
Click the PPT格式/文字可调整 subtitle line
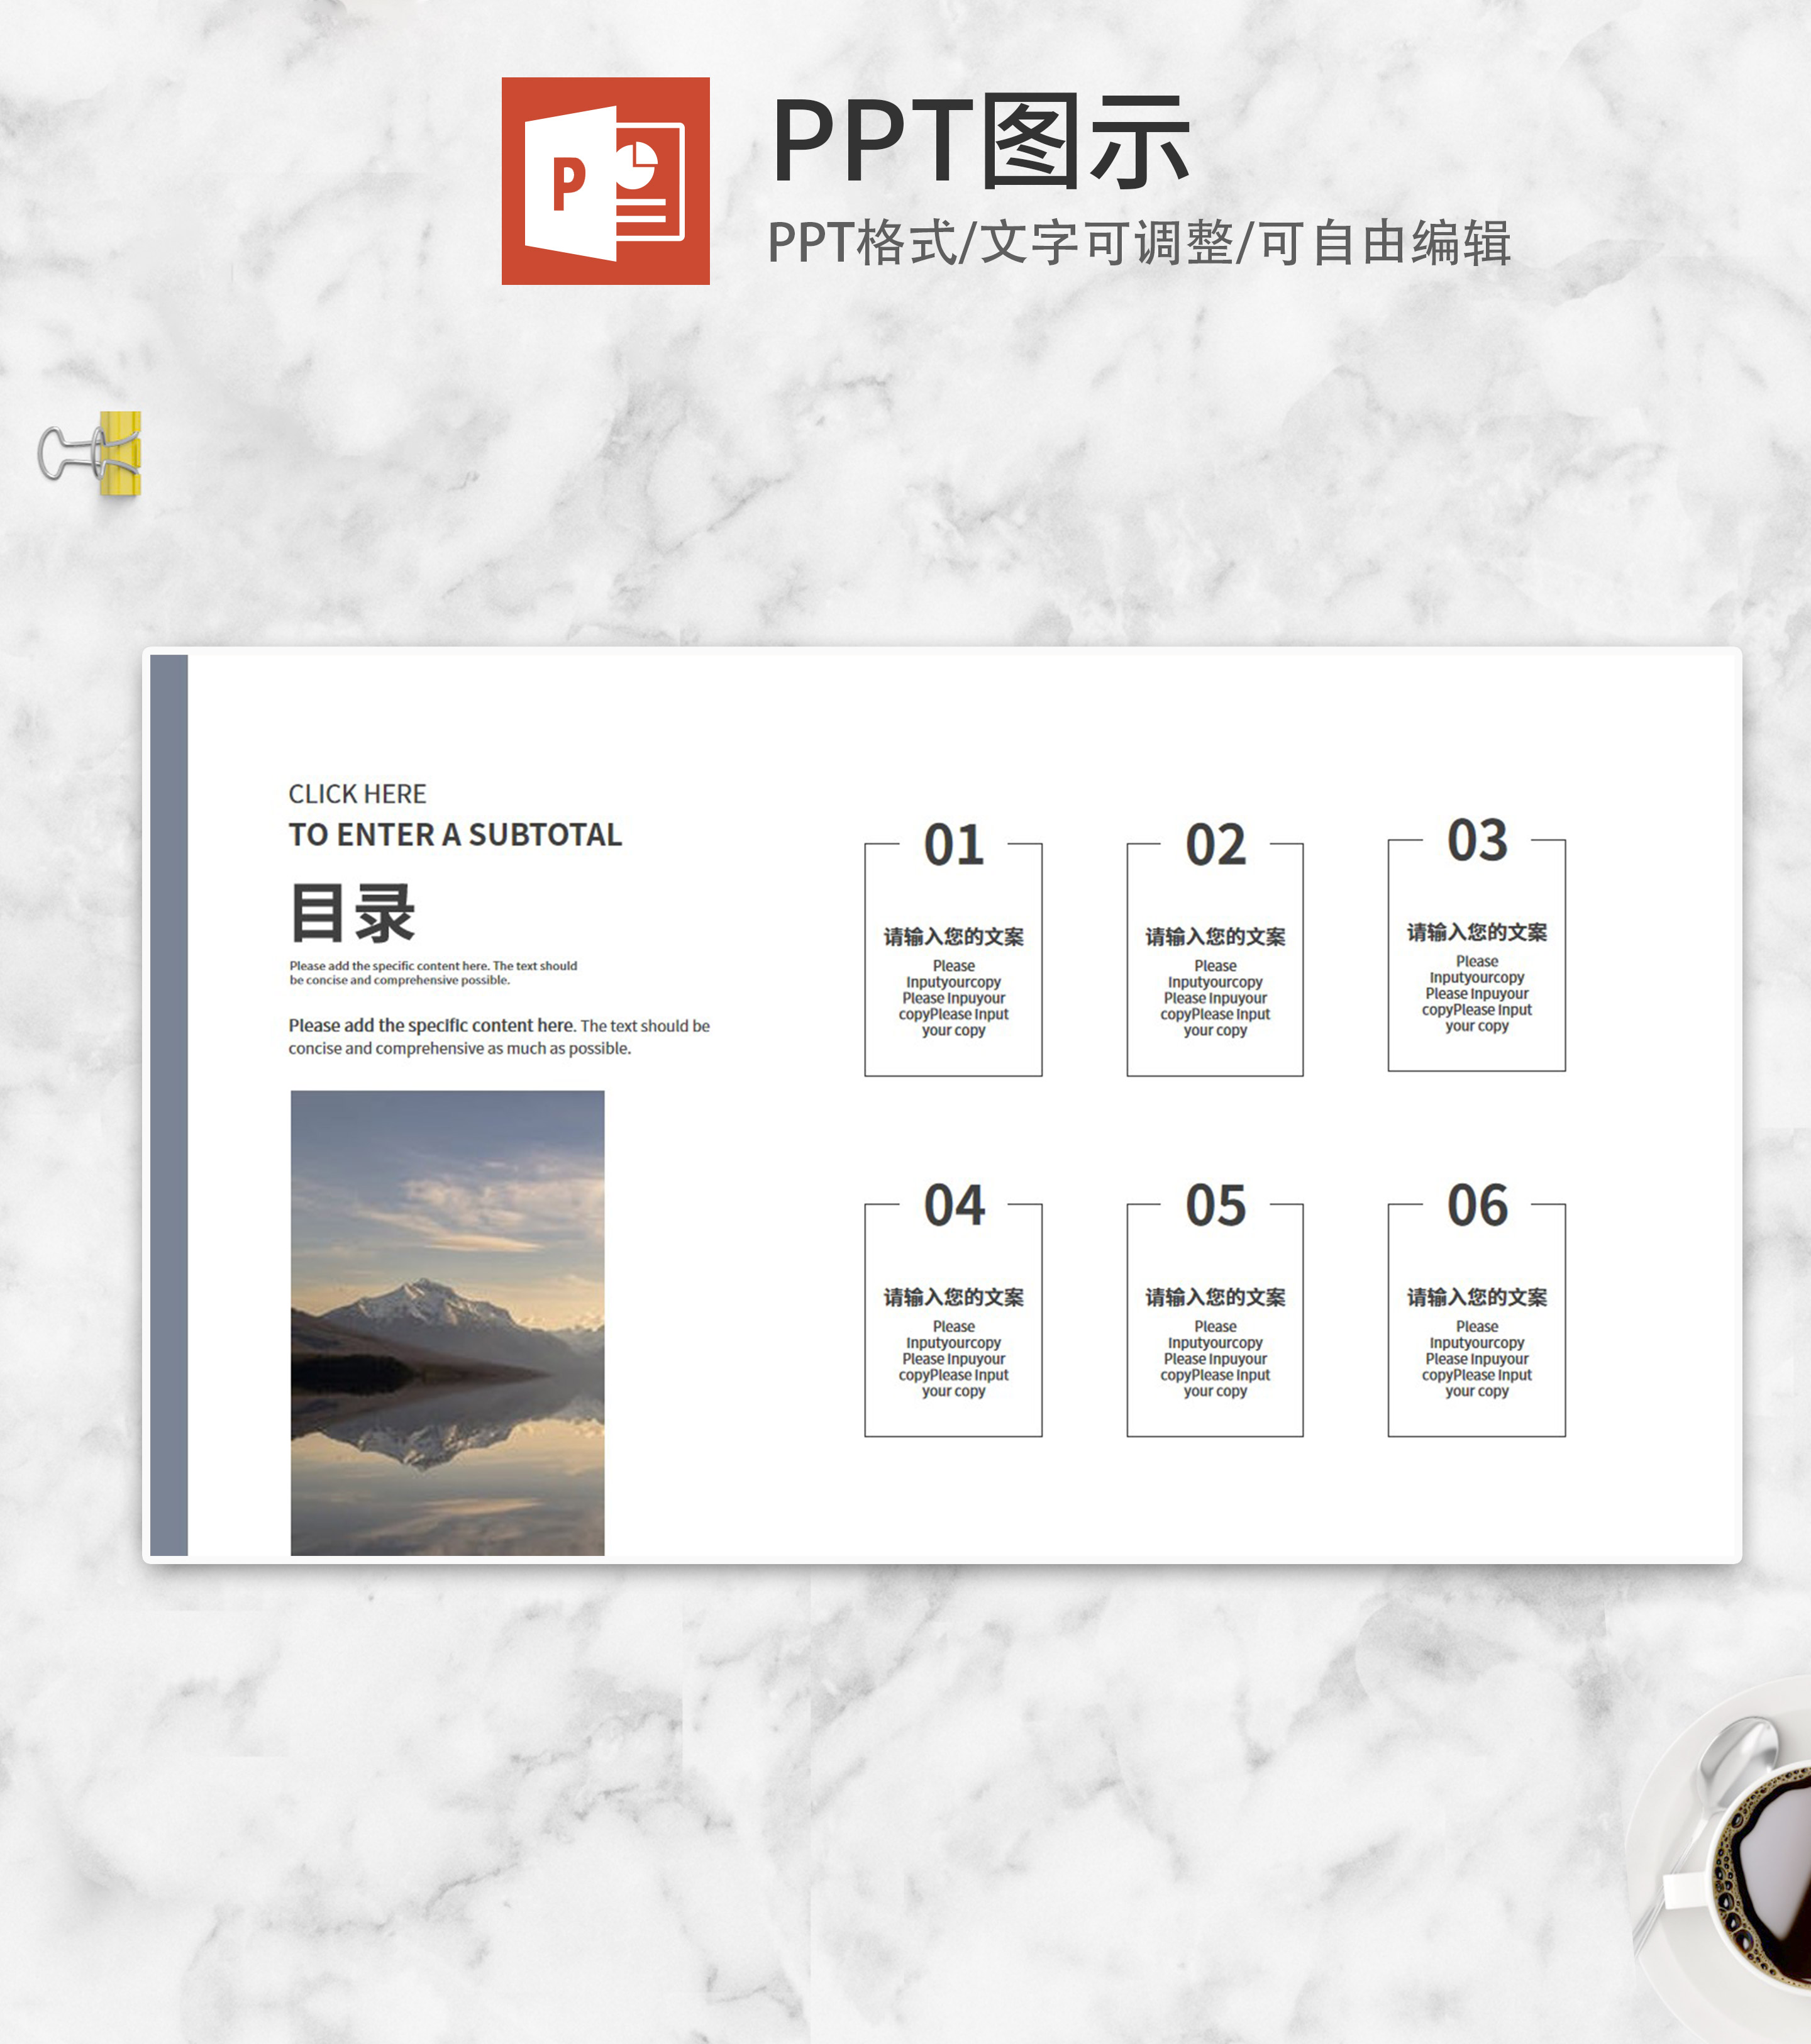click(1138, 243)
